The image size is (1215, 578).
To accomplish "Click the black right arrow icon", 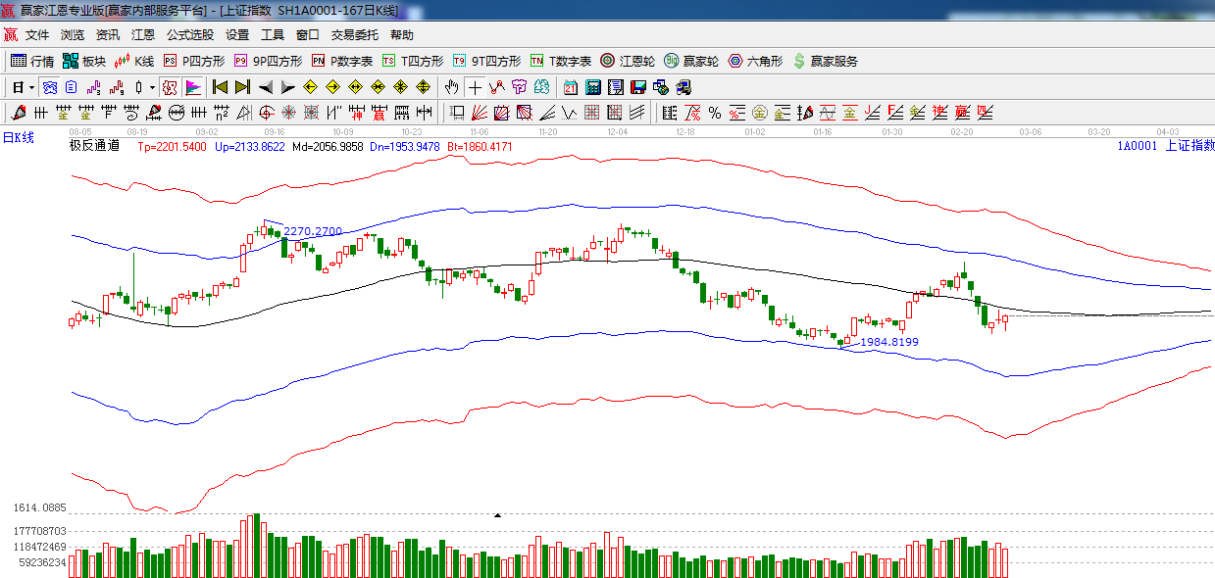I will (287, 87).
